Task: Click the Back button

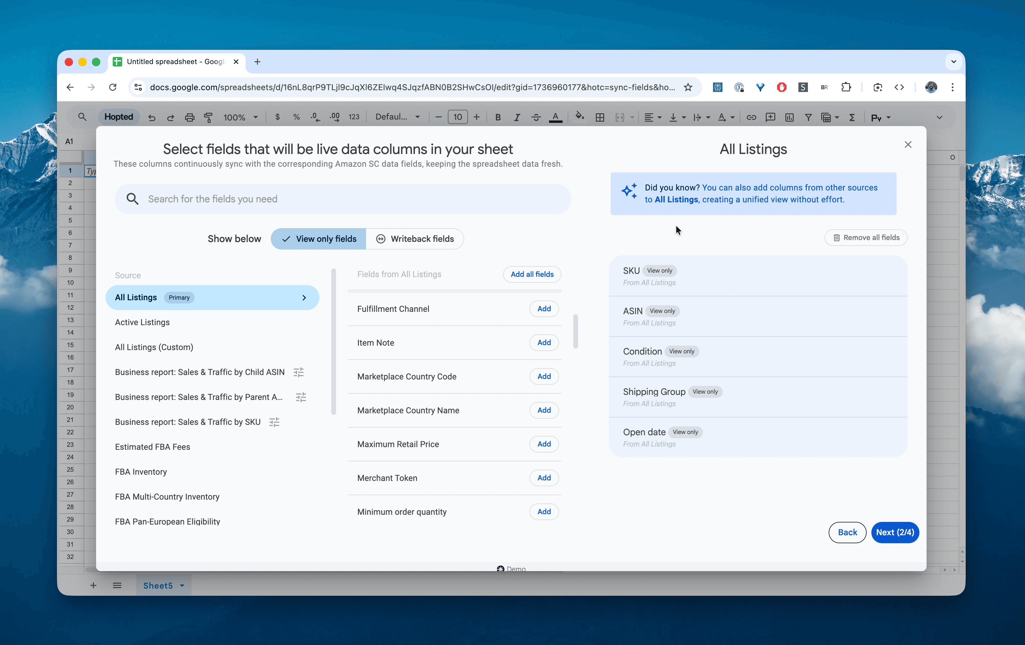Action: tap(847, 532)
